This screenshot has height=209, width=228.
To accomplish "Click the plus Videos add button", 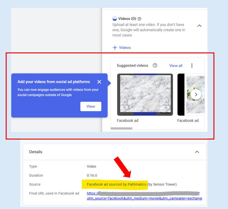I will click(x=122, y=48).
